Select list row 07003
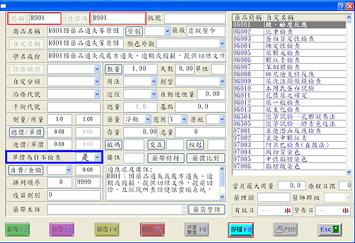This screenshot has height=243, width=355. click(x=289, y=145)
